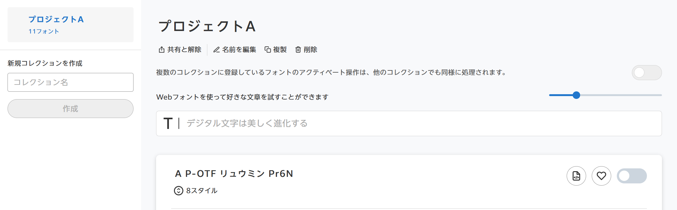The height and width of the screenshot is (210, 677).
Task: Click the share icon beside 共有と解除
Action: [x=162, y=50]
